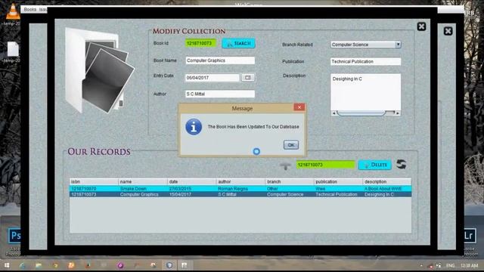Click the ENG language indicator in tray

pyautogui.click(x=451, y=265)
